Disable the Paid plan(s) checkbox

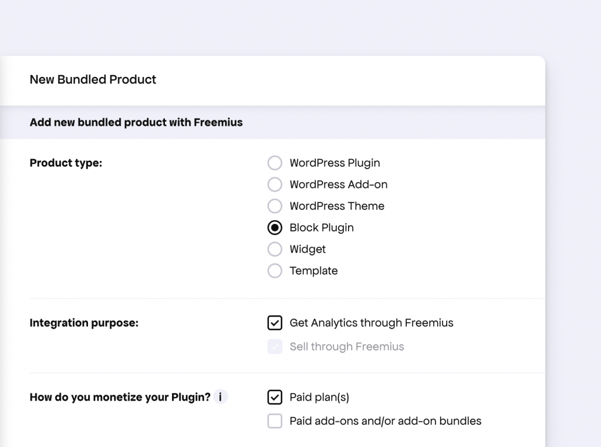pyautogui.click(x=275, y=398)
